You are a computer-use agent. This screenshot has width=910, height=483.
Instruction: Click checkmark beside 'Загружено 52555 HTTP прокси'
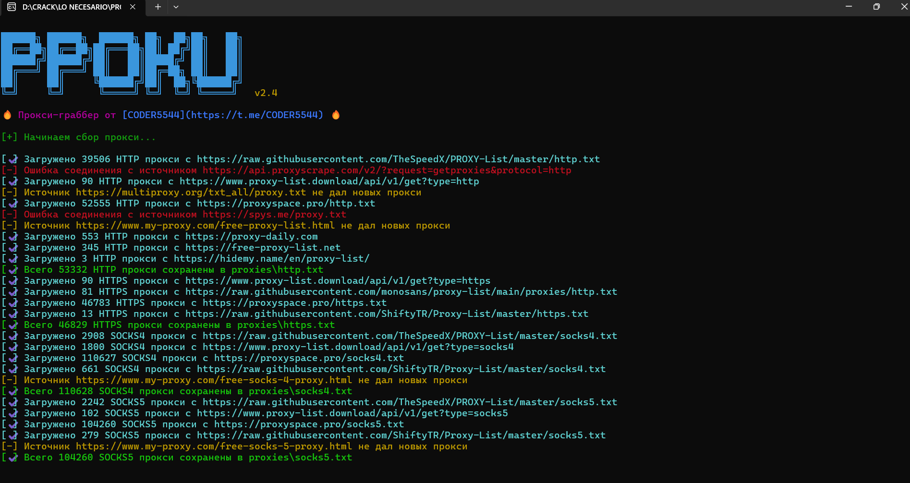[x=13, y=203]
